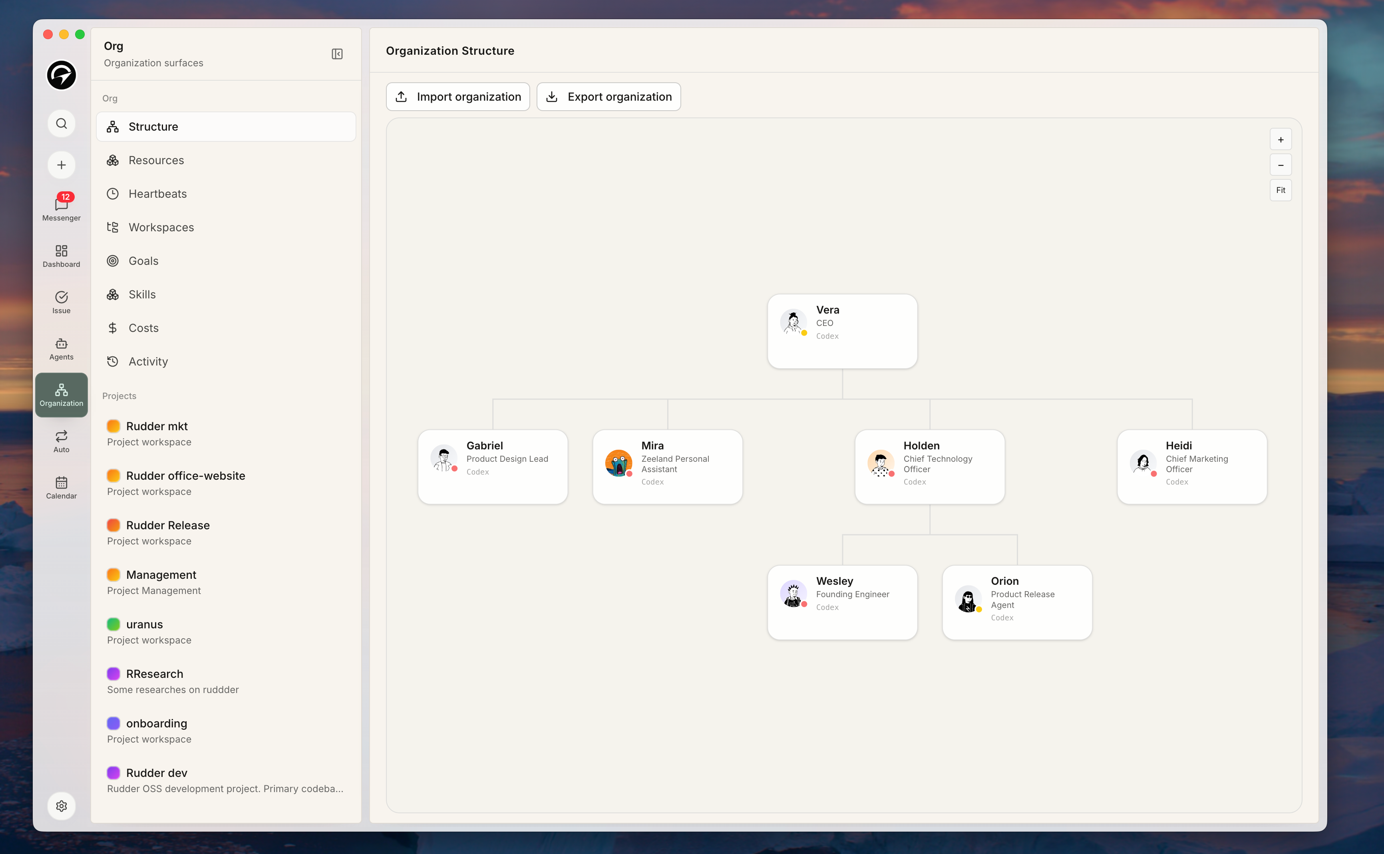This screenshot has width=1384, height=854.
Task: Open Resources in the Org menu
Action: (x=226, y=161)
